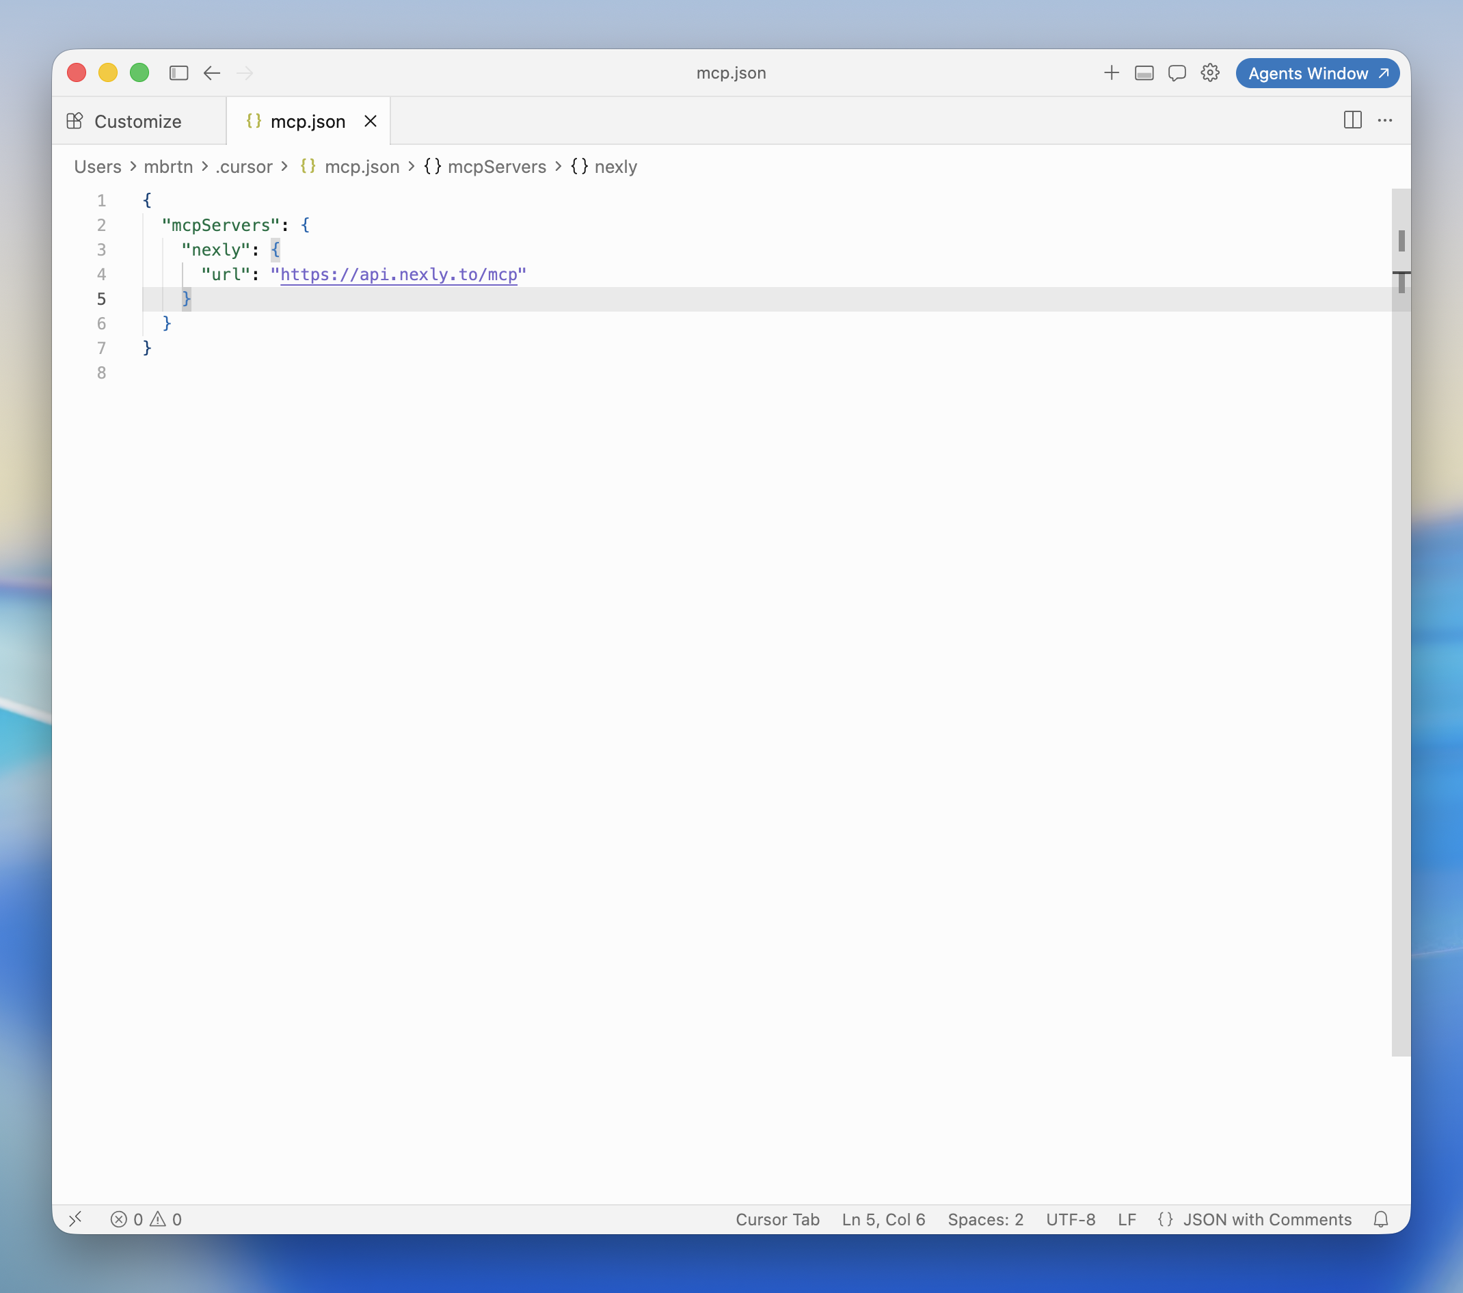Change the LF line ending
Viewport: 1463px width, 1293px height.
[1127, 1219]
